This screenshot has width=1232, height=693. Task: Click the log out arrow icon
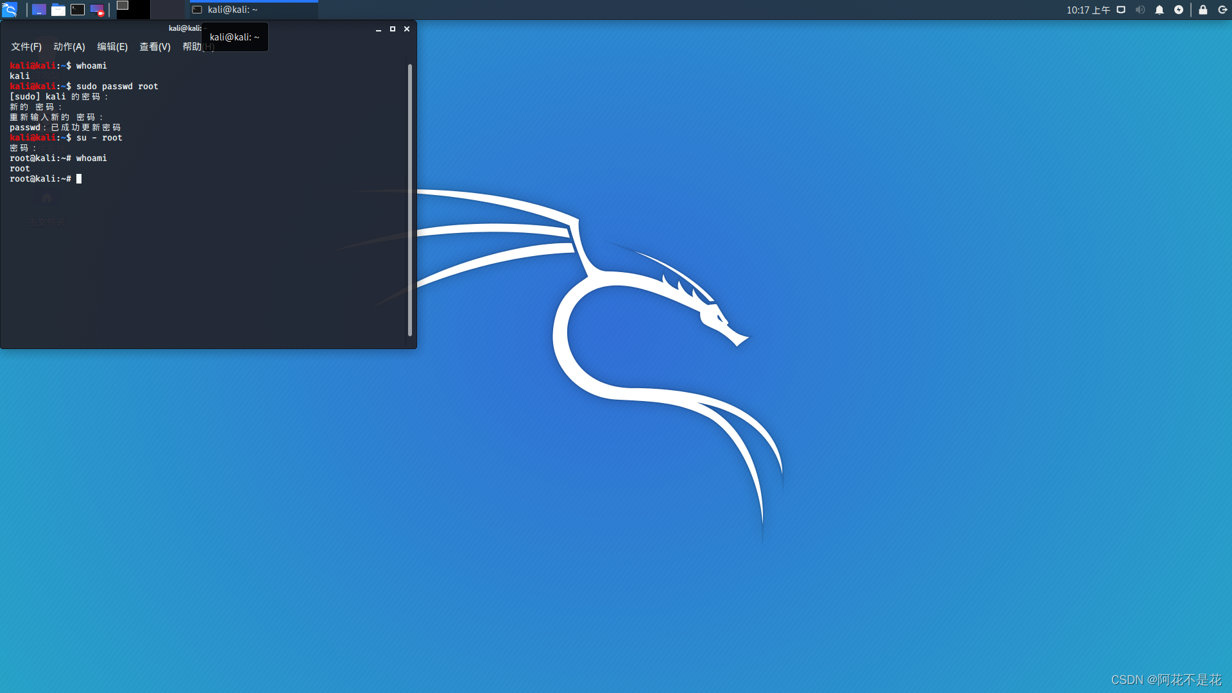[x=1222, y=10]
